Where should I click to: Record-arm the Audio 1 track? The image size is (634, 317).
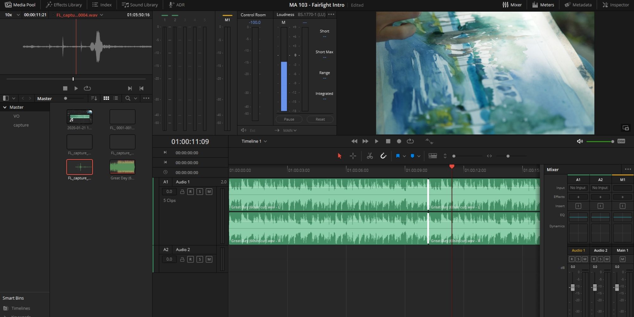coord(191,191)
